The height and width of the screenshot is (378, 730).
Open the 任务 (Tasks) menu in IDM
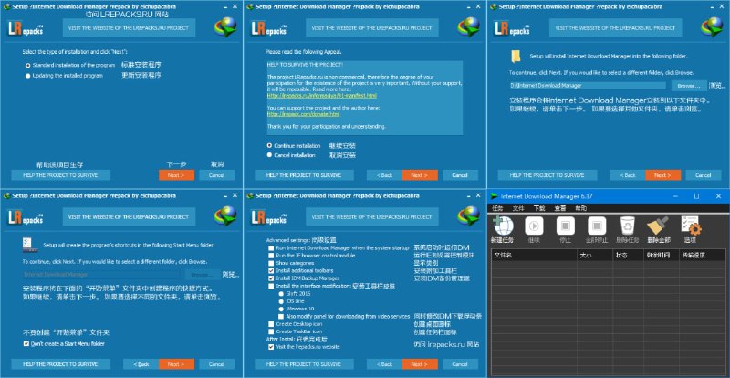point(497,208)
